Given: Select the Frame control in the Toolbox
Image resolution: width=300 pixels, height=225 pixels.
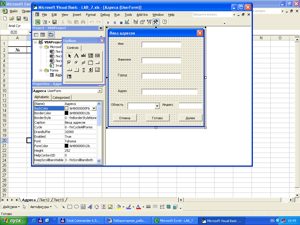Looking at the screenshot, I should (x=91, y=63).
